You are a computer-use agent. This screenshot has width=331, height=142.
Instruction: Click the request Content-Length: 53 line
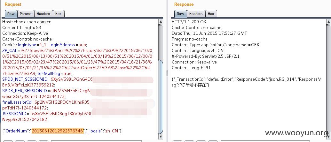[21, 27]
